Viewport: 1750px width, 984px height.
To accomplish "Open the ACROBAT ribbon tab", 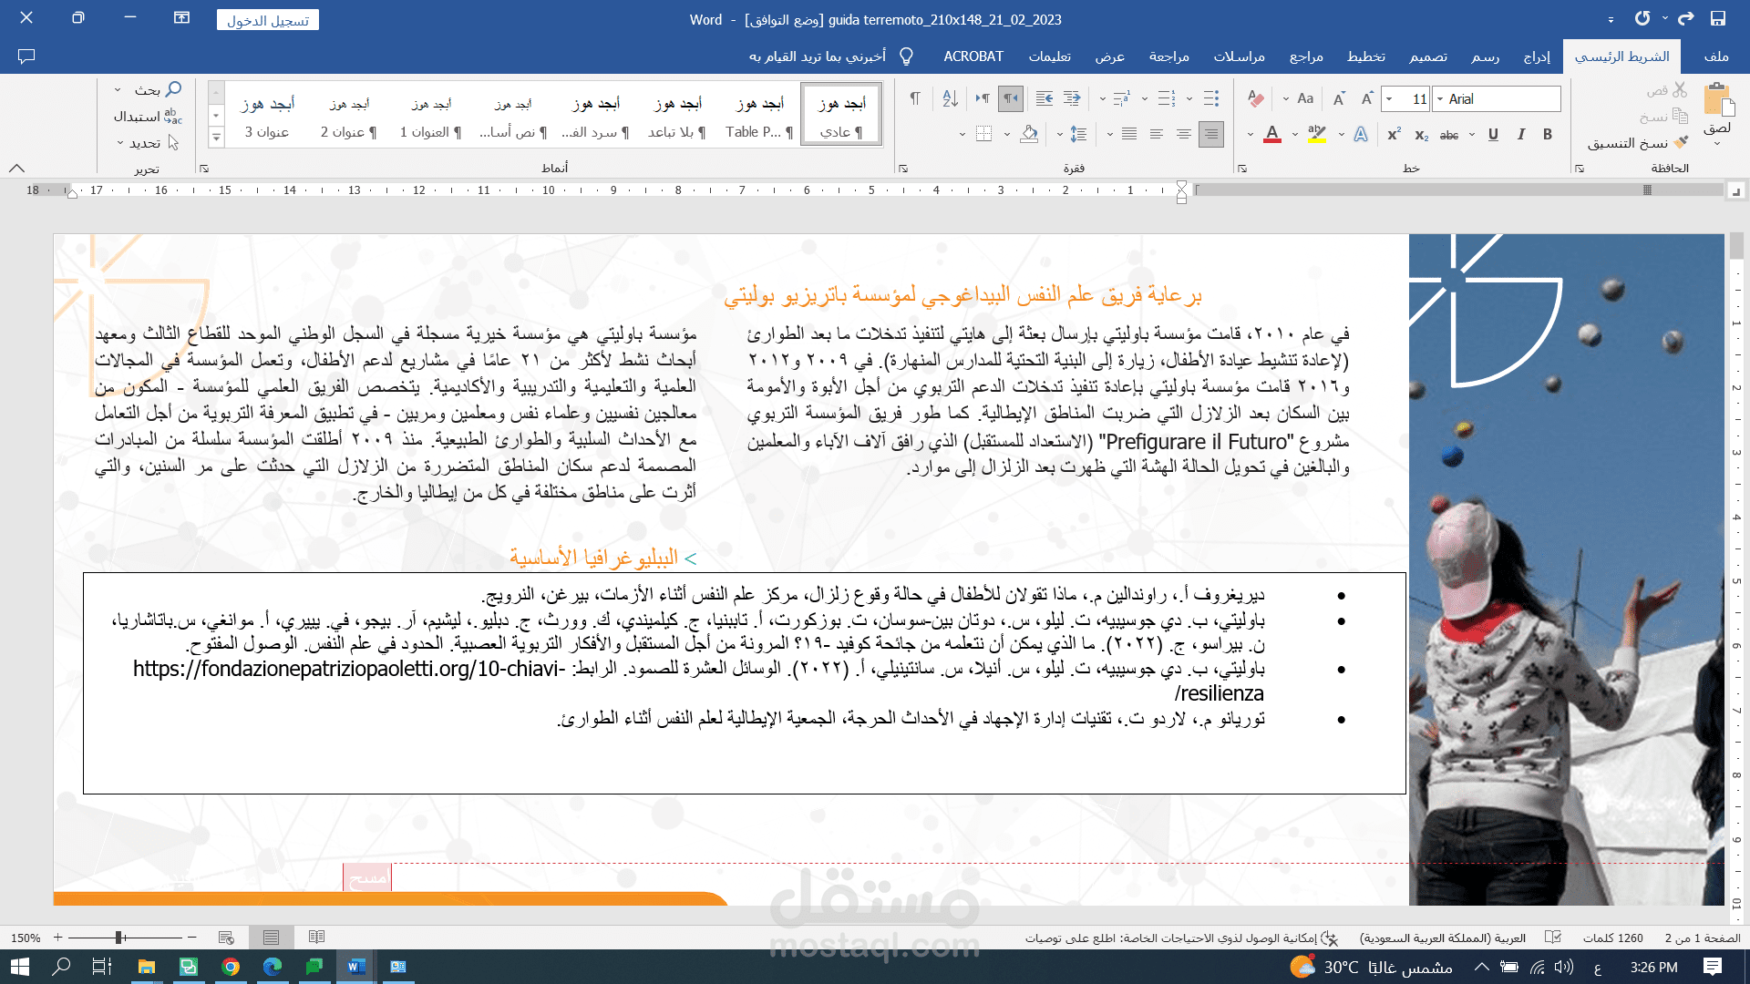I will click(973, 56).
